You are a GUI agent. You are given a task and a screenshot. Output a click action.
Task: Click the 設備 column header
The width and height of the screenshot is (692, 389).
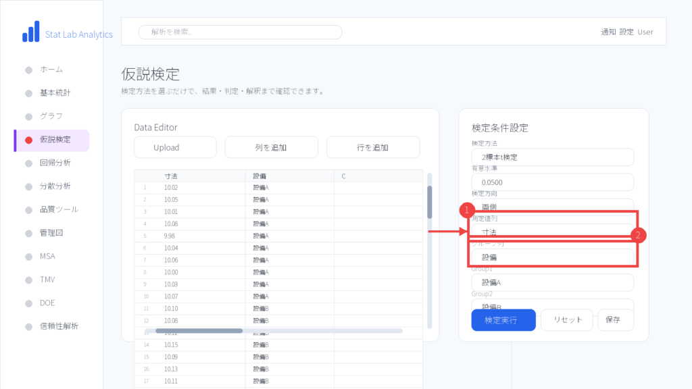289,176
